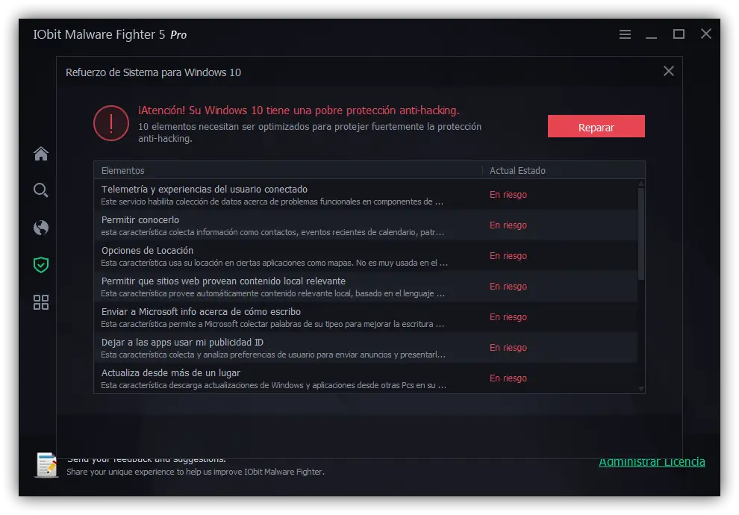739x515 pixels.
Task: Select the green shield Protect icon
Action: [41, 265]
